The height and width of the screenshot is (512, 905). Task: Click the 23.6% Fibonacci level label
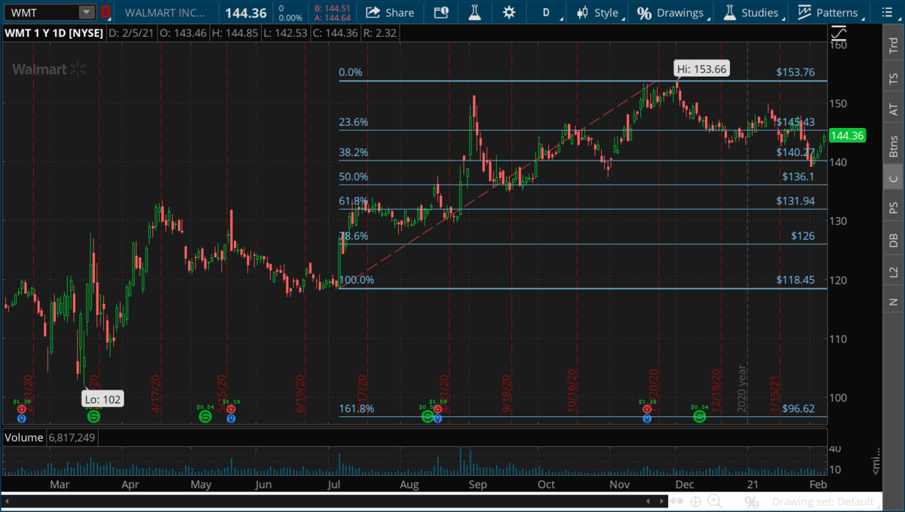(x=354, y=122)
